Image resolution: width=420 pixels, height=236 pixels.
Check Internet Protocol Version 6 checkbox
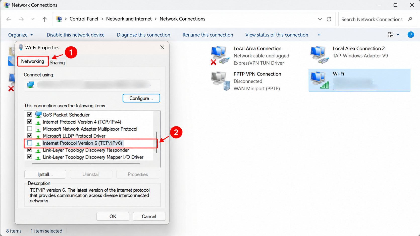click(x=30, y=143)
